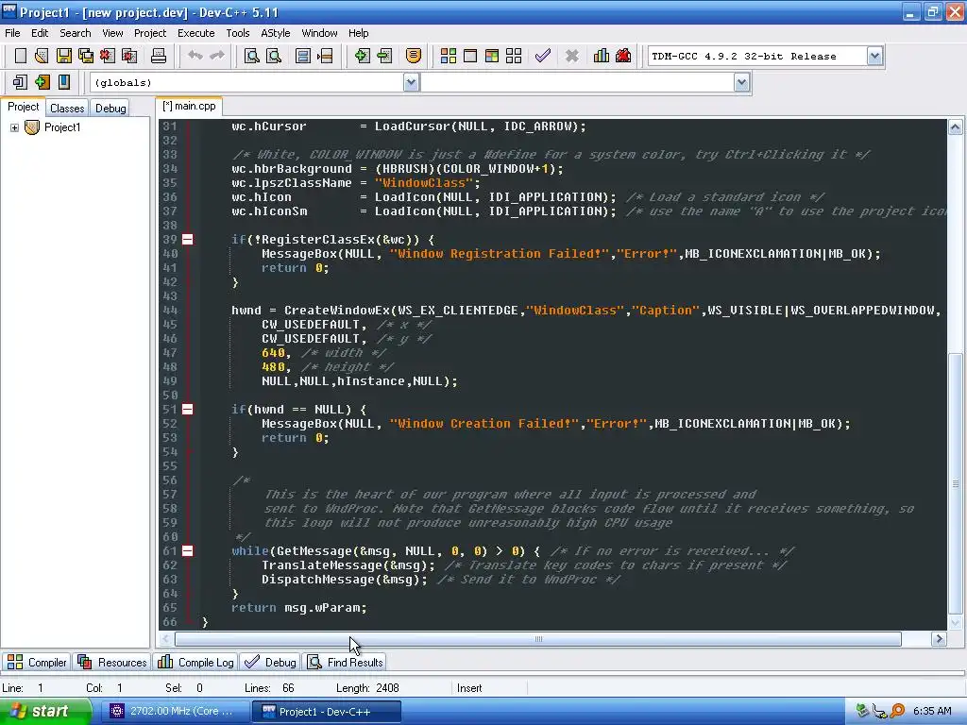The width and height of the screenshot is (967, 725).
Task: Rebuild All toolbar icon
Action: 514,56
